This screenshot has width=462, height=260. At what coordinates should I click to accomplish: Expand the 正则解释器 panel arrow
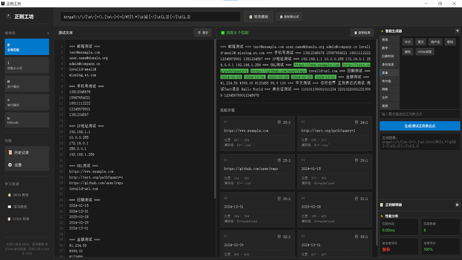(457, 205)
